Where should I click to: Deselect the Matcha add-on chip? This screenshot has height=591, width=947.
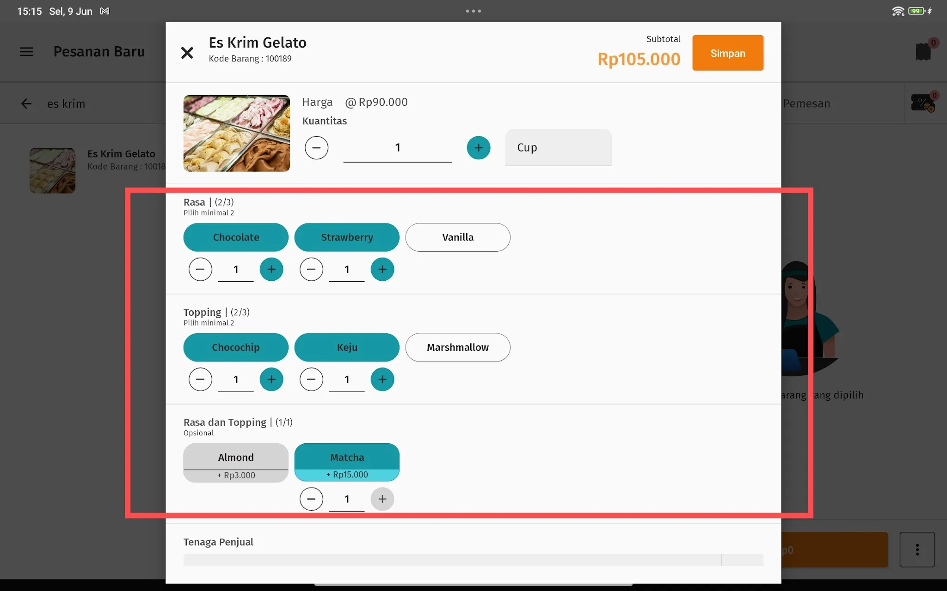(x=347, y=462)
